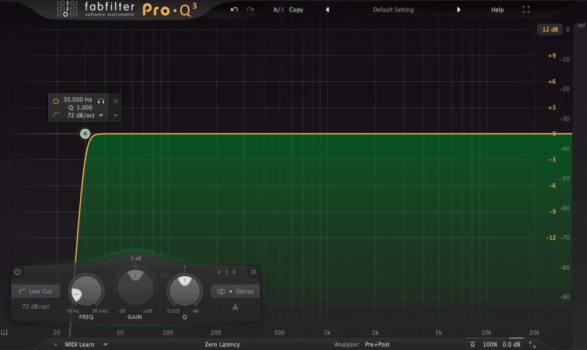Click the Q knob
This screenshot has width=587, height=350.
tap(185, 290)
